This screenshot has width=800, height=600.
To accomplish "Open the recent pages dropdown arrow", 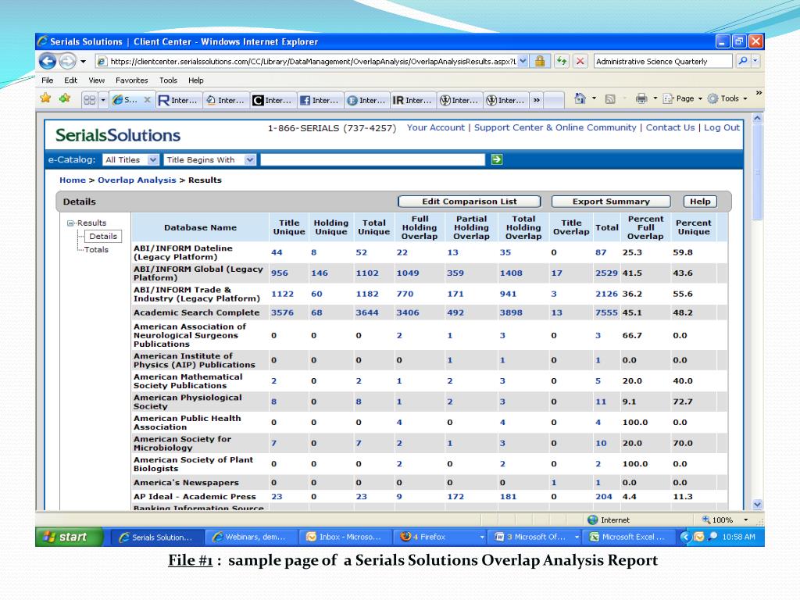I will [x=83, y=62].
